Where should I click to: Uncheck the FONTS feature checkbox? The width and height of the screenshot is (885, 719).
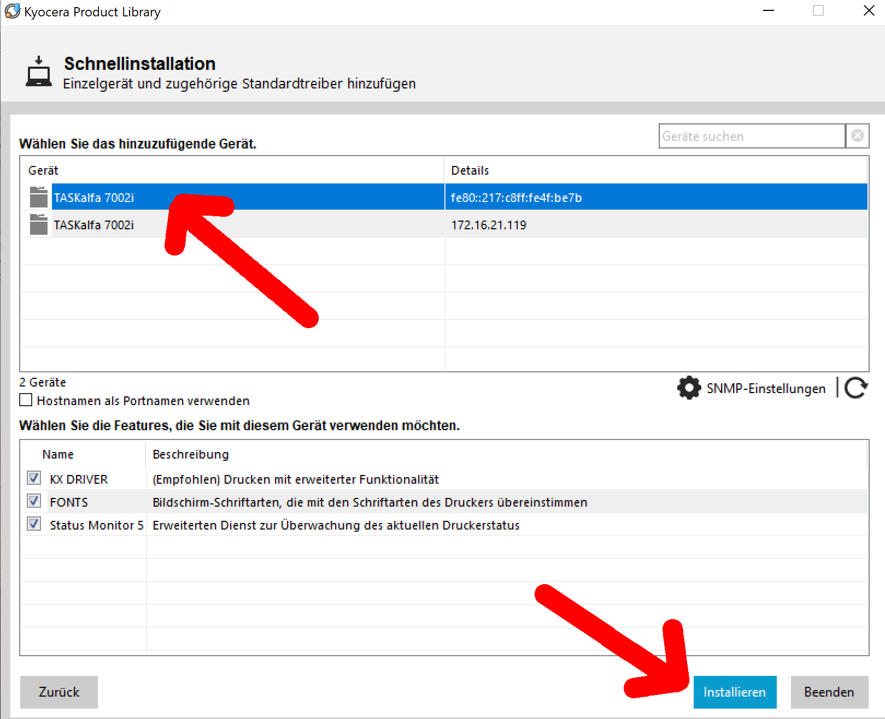pos(34,502)
